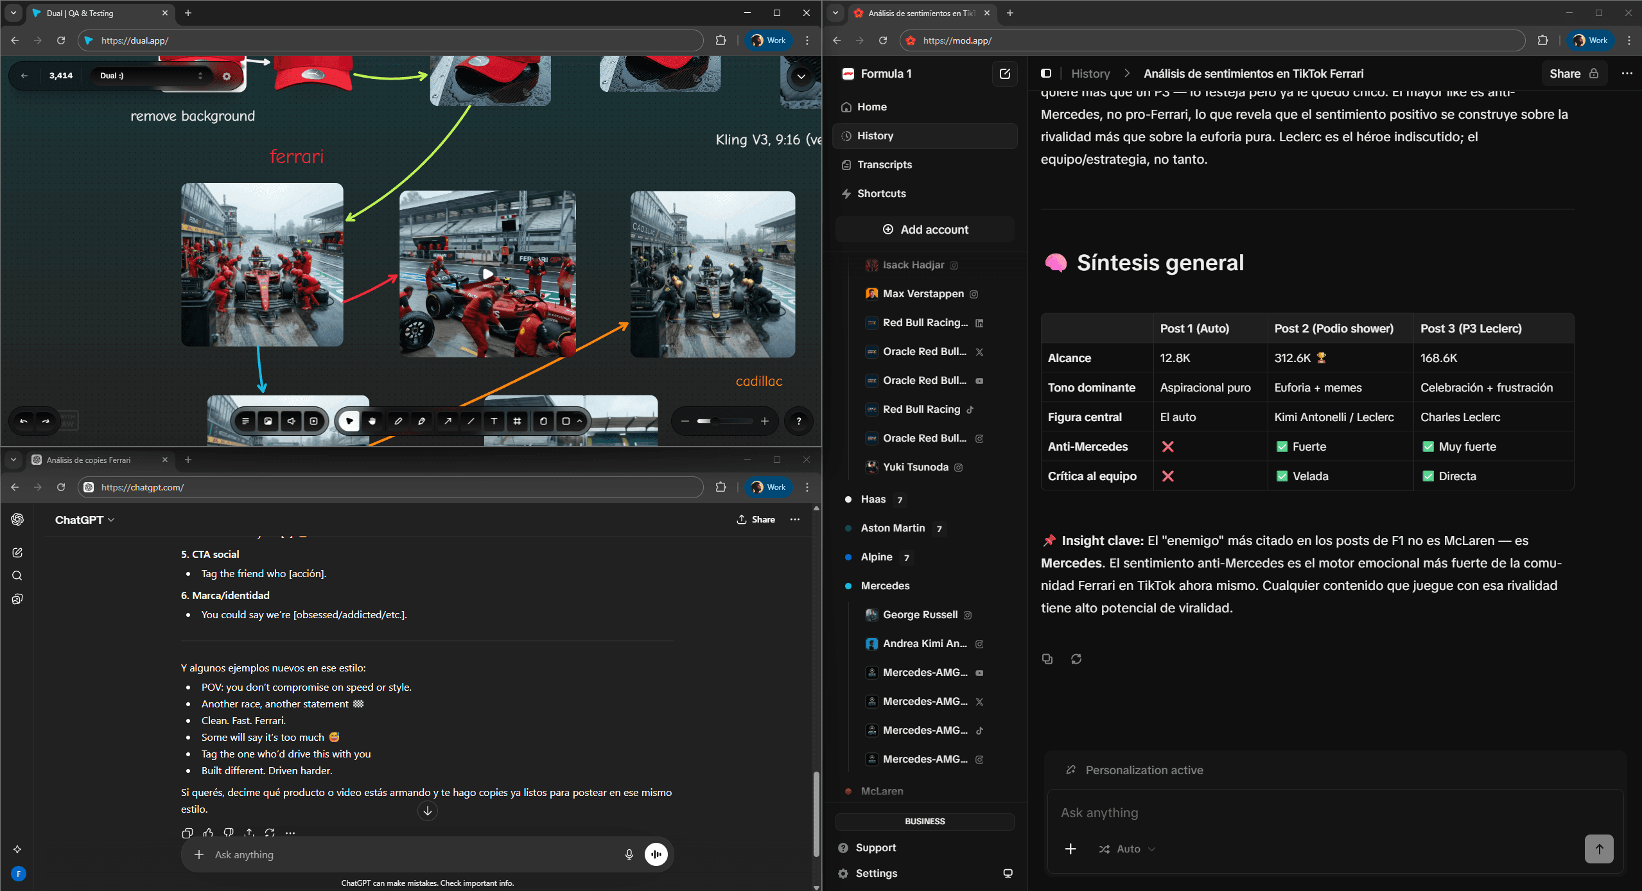Viewport: 1642px width, 891px height.
Task: Undo the last action in Dual
Action: pyautogui.click(x=24, y=421)
